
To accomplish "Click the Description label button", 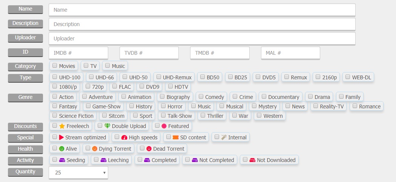I will click(x=25, y=23).
